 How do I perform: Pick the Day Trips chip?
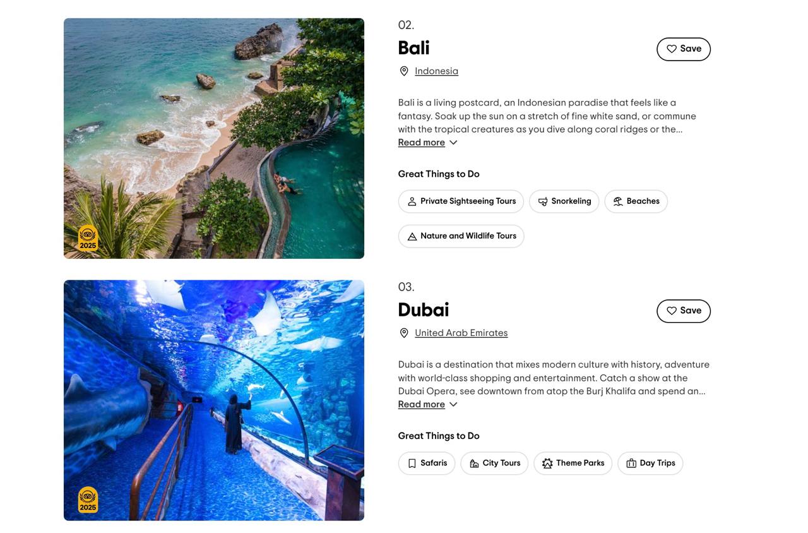[650, 464]
